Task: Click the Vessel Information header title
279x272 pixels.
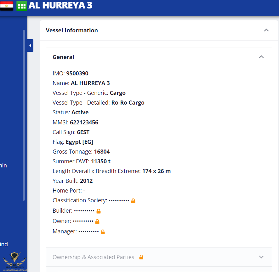Action: (72, 30)
